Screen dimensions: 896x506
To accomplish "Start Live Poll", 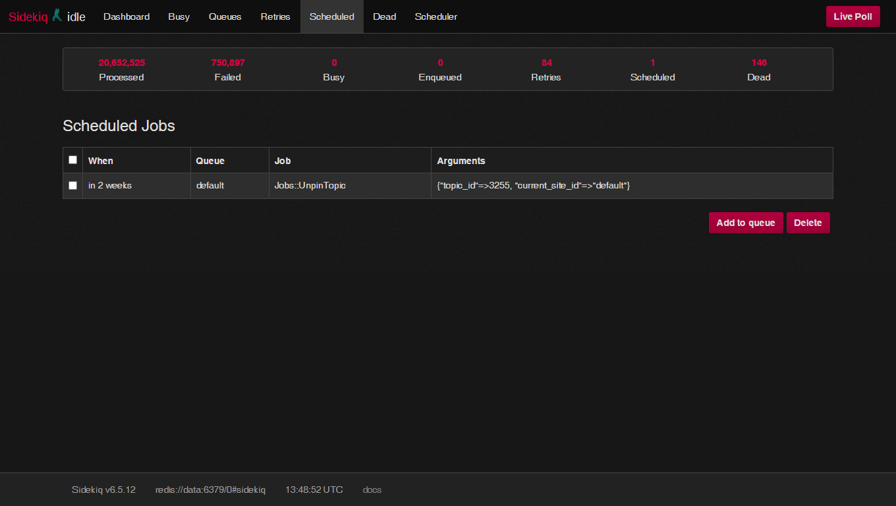I will 853,16.
